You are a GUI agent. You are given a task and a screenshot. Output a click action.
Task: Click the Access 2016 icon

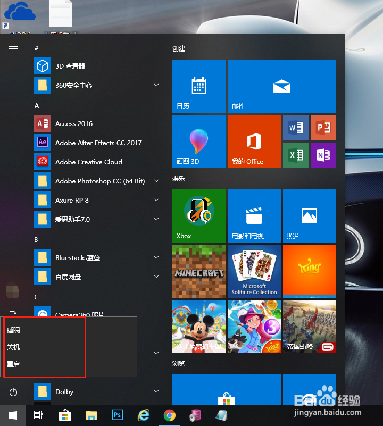tap(43, 123)
